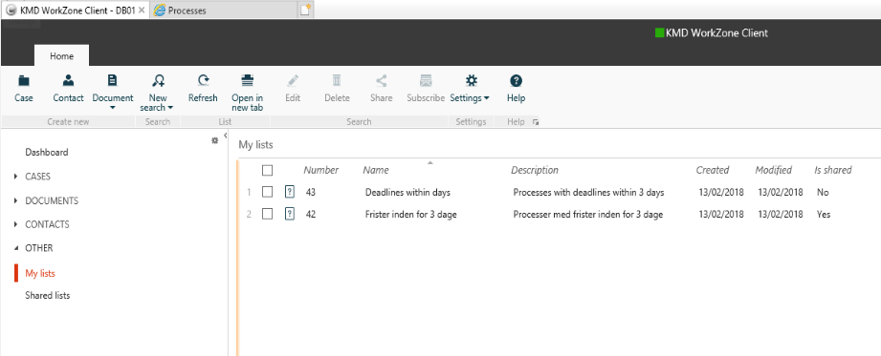
Task: Click the "Deadlines within days" list name
Action: (407, 192)
